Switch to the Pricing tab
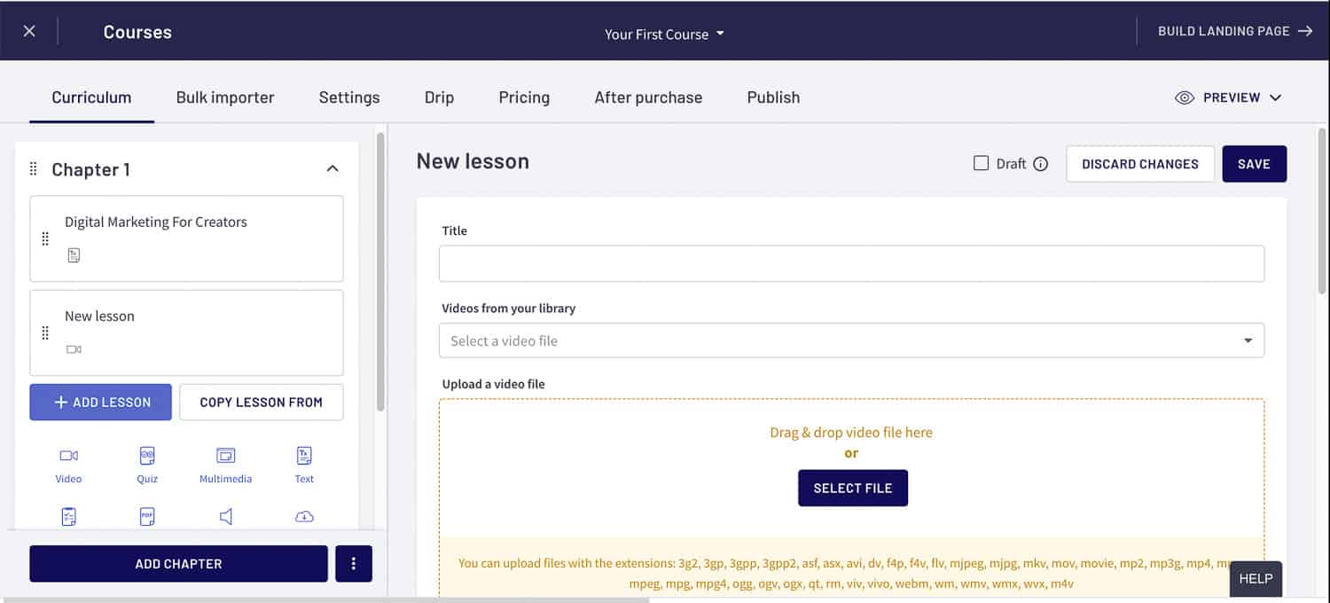Screen dimensions: 1330x603 click(x=524, y=98)
